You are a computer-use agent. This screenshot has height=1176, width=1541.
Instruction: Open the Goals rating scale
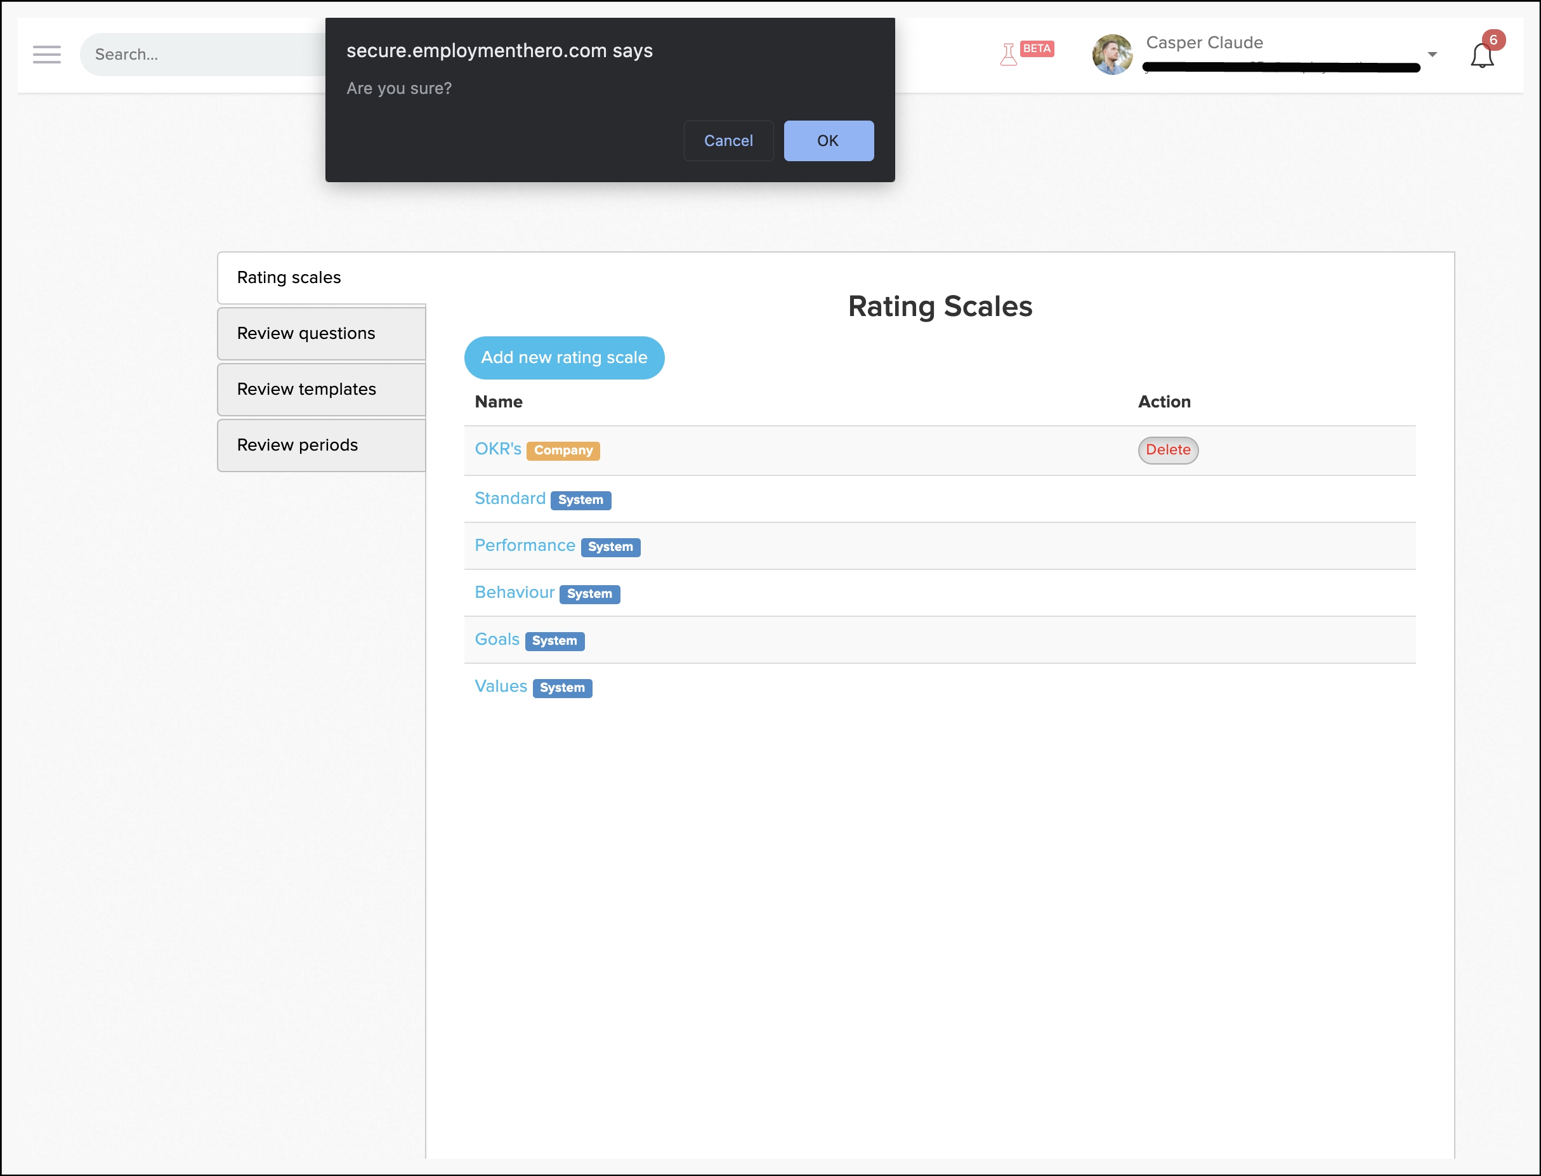[496, 639]
